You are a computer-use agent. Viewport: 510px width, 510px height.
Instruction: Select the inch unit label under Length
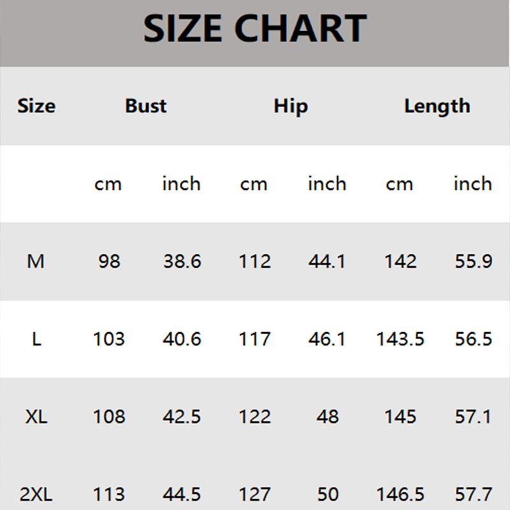pyautogui.click(x=473, y=184)
